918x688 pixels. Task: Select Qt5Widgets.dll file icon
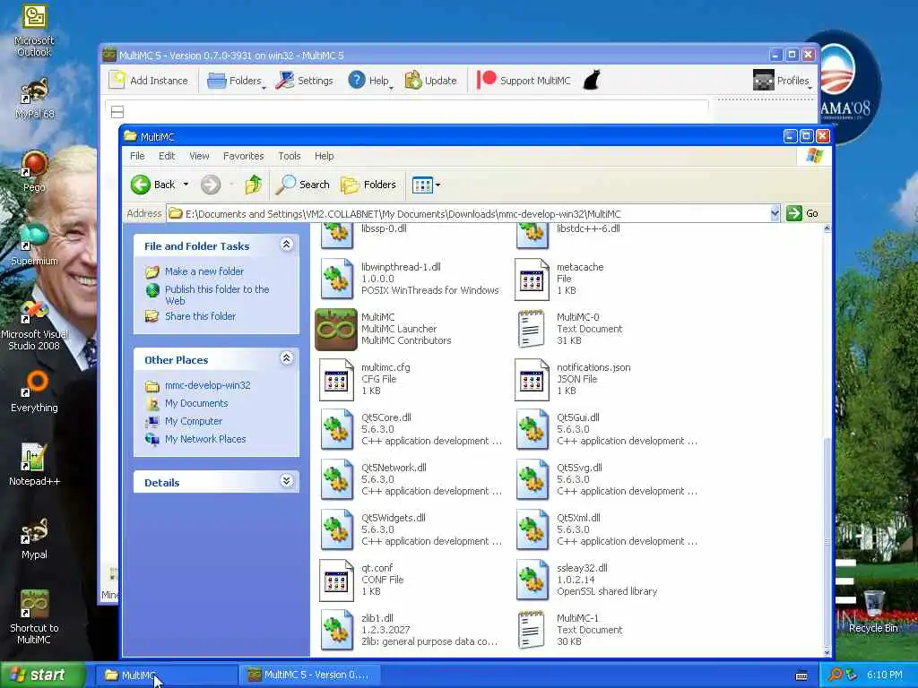pyautogui.click(x=337, y=530)
